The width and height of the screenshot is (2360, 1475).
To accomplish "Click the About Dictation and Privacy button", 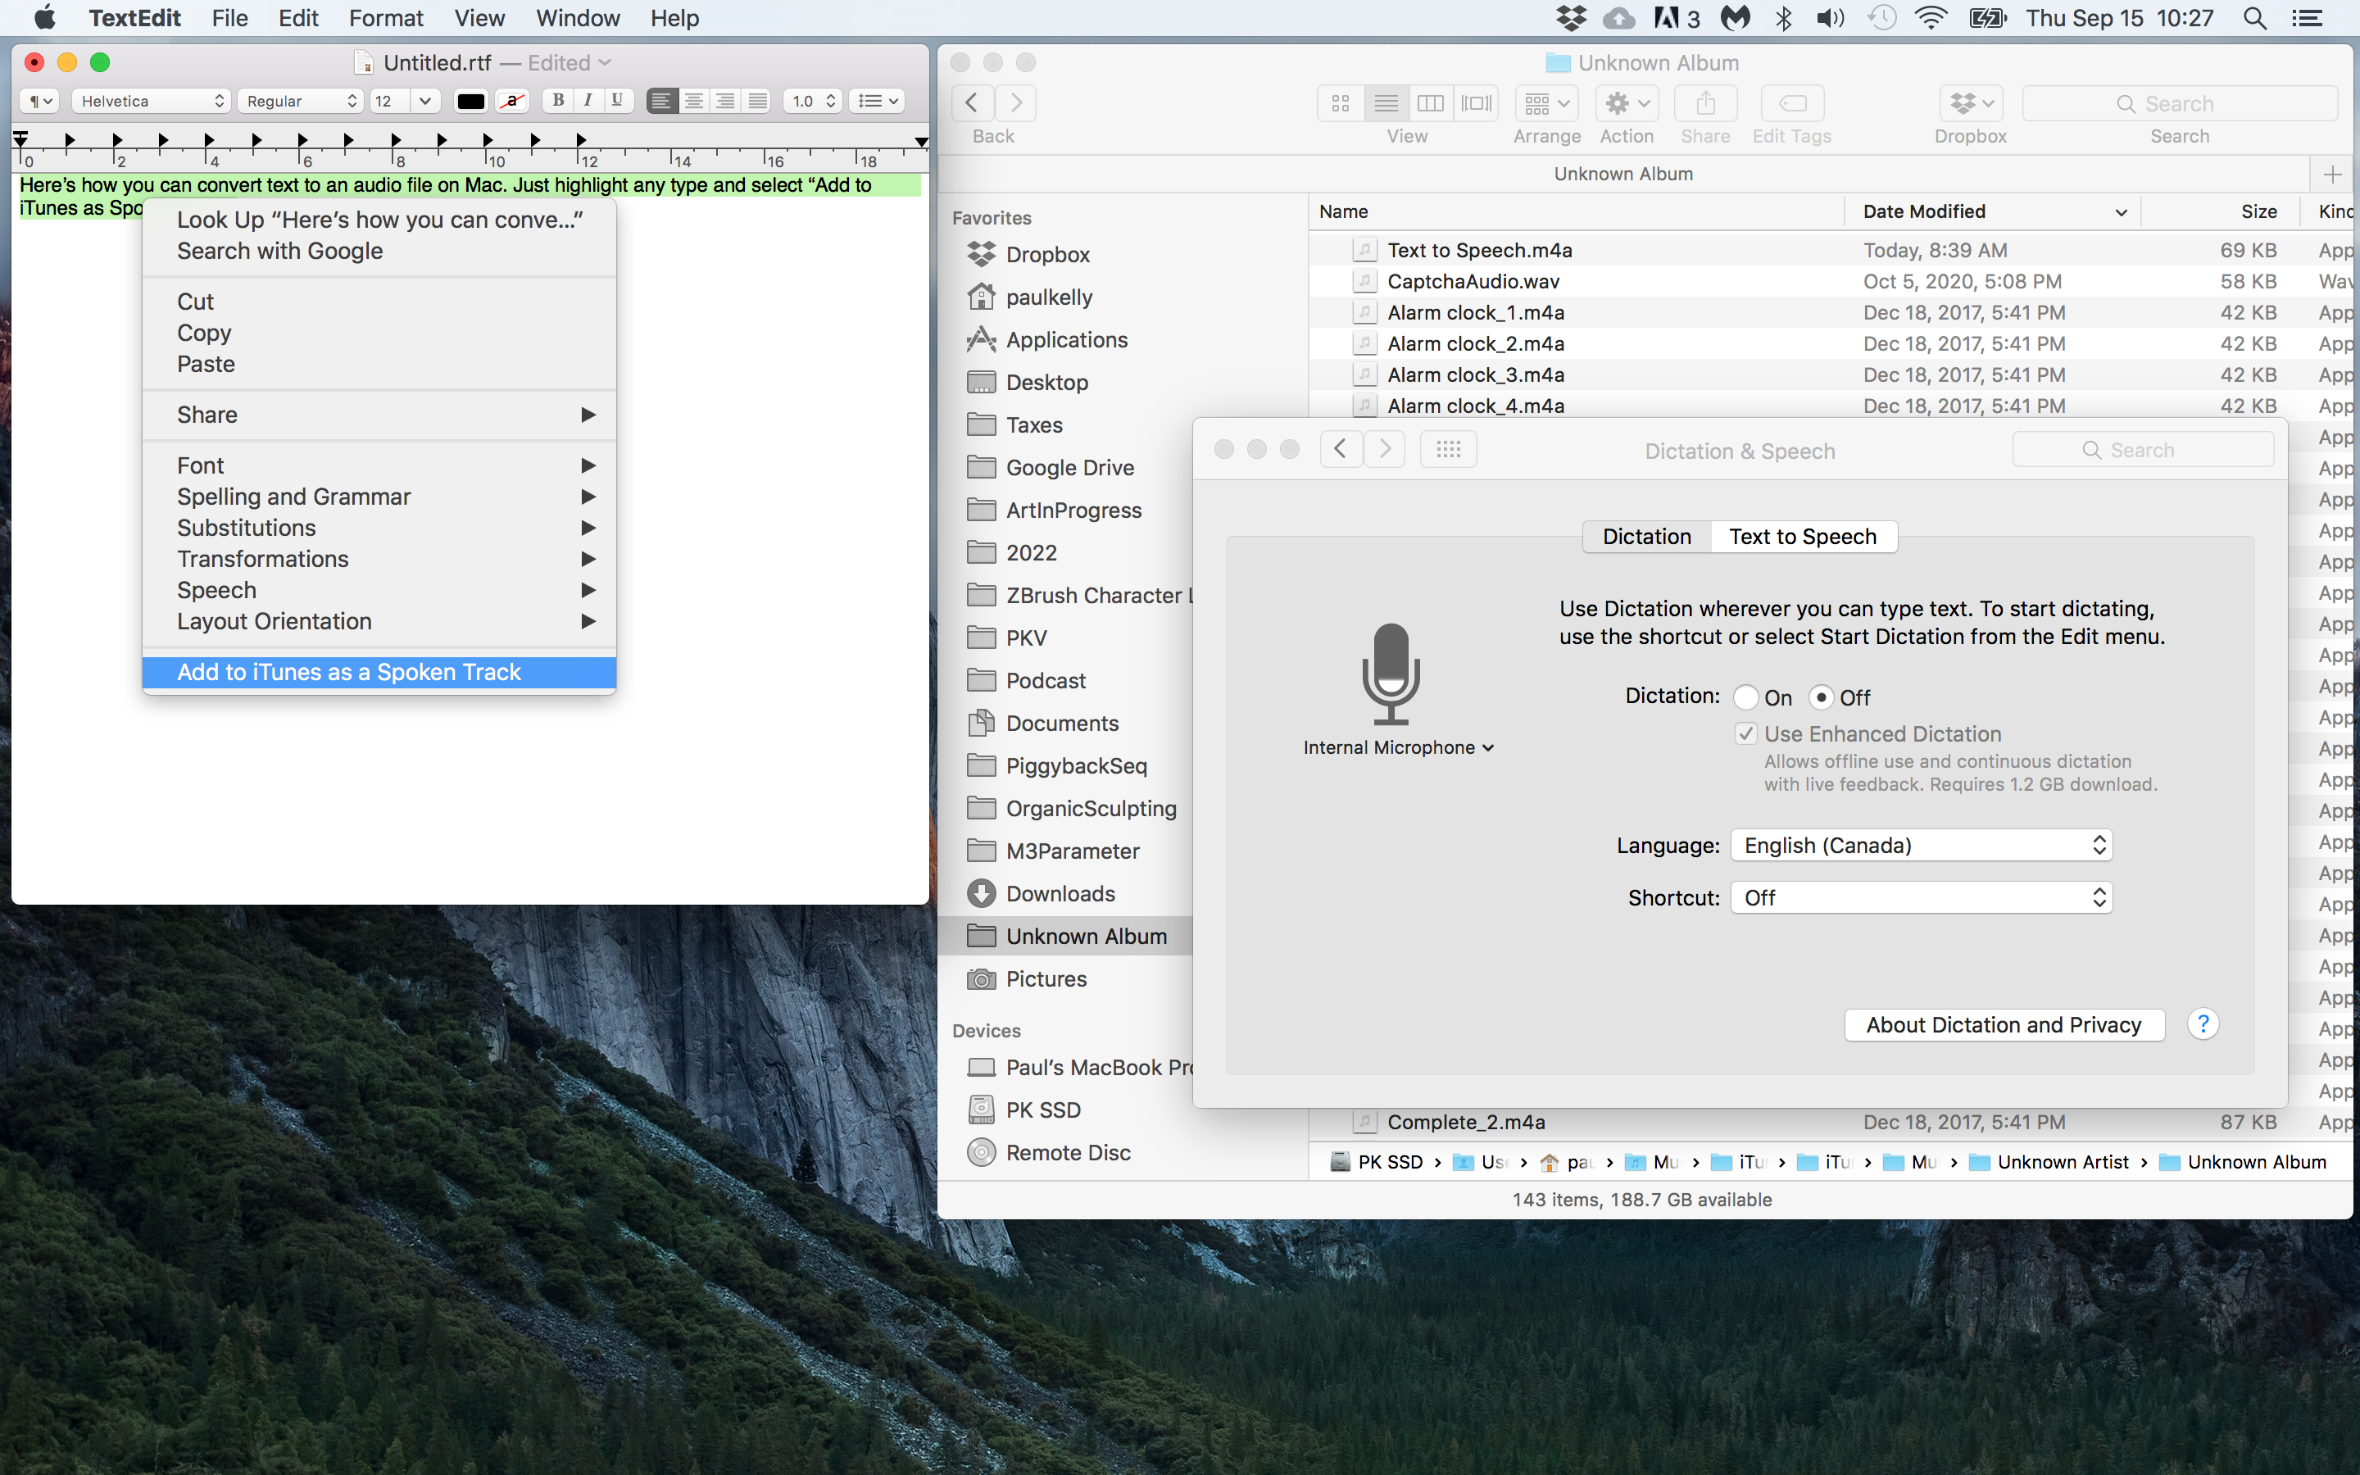I will tap(2002, 1024).
